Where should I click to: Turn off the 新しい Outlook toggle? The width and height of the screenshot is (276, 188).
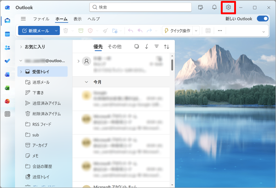[263, 19]
